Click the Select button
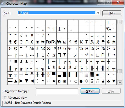This screenshot has height=108, width=125. pyautogui.click(x=90, y=91)
